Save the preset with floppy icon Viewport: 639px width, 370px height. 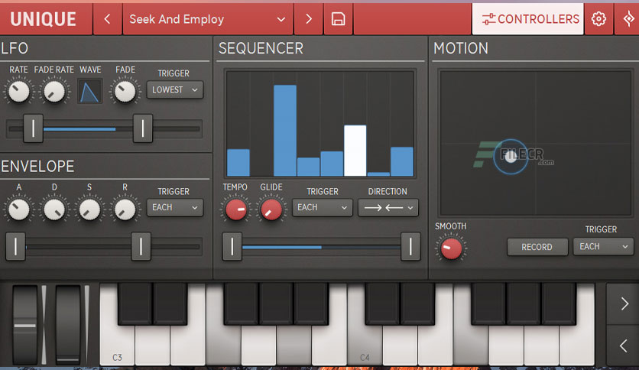[338, 19]
